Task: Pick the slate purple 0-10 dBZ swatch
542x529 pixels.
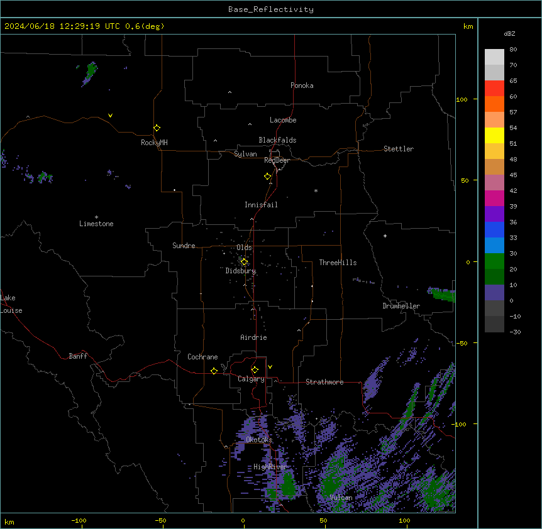Action: [x=494, y=293]
